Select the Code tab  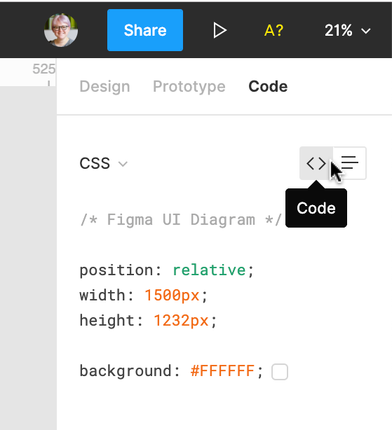click(x=268, y=87)
